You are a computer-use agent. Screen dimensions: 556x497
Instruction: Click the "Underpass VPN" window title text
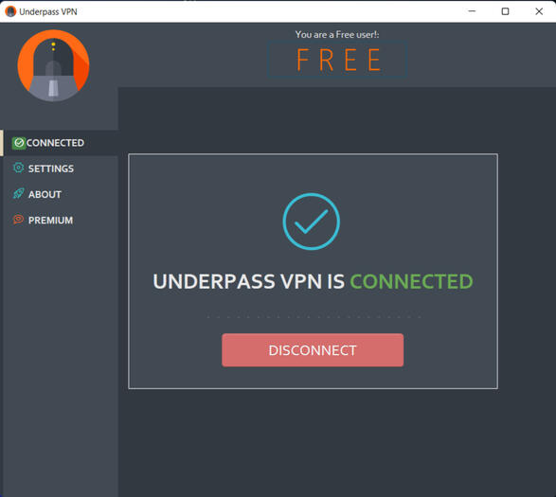(48, 11)
